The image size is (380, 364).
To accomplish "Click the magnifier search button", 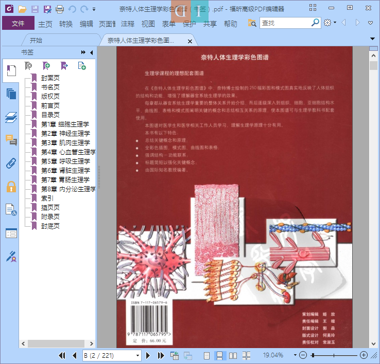I will coord(315,23).
